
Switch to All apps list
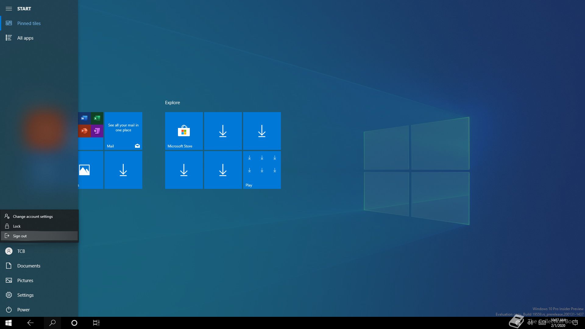[x=39, y=38]
